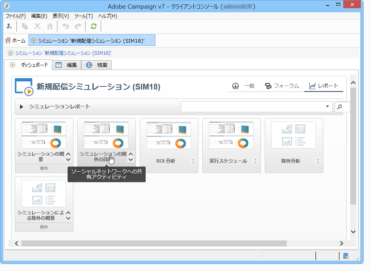Minimize the Adobe Campaign window
Viewport: 371px width, 271px height.
pyautogui.click(x=328, y=5)
